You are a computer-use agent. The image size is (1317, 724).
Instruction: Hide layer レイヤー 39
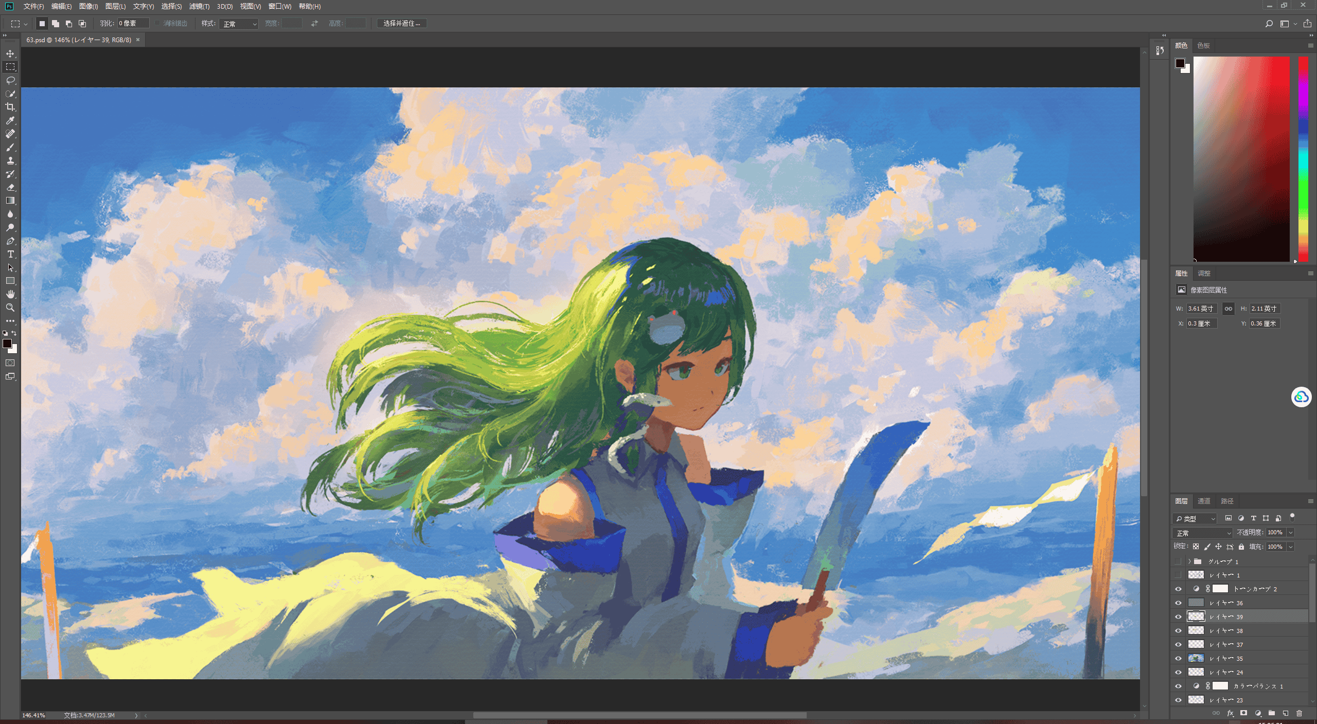pyautogui.click(x=1178, y=617)
